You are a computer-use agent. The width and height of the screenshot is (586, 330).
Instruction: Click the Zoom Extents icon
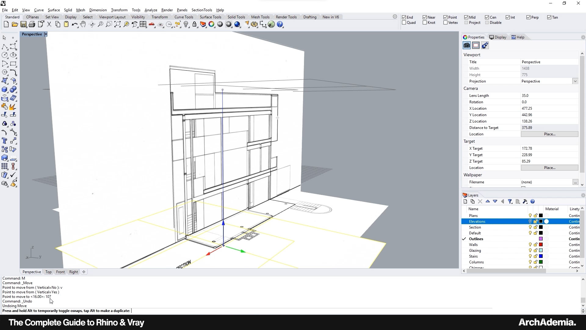coord(118,24)
